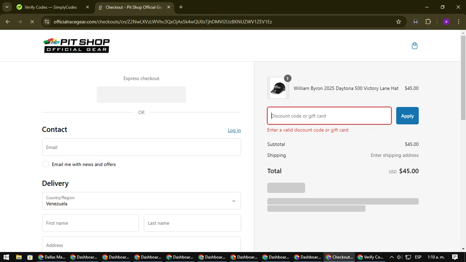This screenshot has width=466, height=262.
Task: Click the William Byron 2025 Daytona 500 product name
Action: 346,88
